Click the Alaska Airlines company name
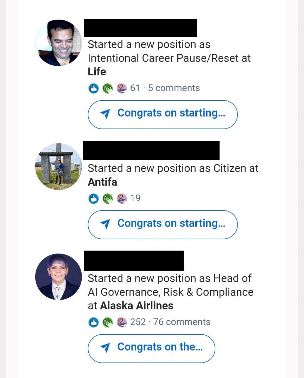Screen dimensions: 304x378 (137, 305)
